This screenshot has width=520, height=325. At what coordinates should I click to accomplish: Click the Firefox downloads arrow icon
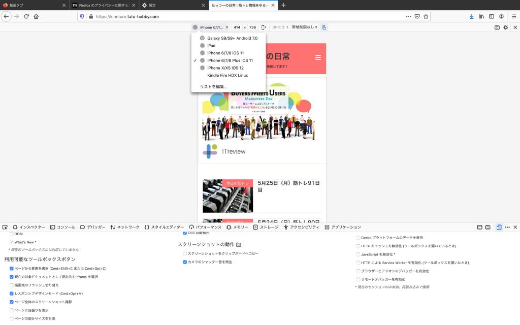[472, 16]
